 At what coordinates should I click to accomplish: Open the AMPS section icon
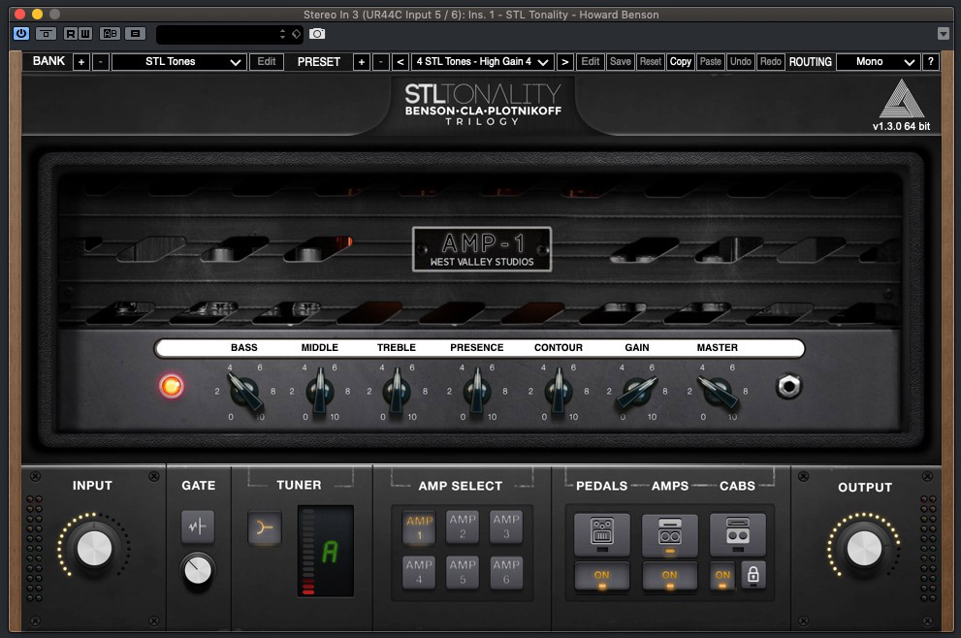[x=670, y=534]
